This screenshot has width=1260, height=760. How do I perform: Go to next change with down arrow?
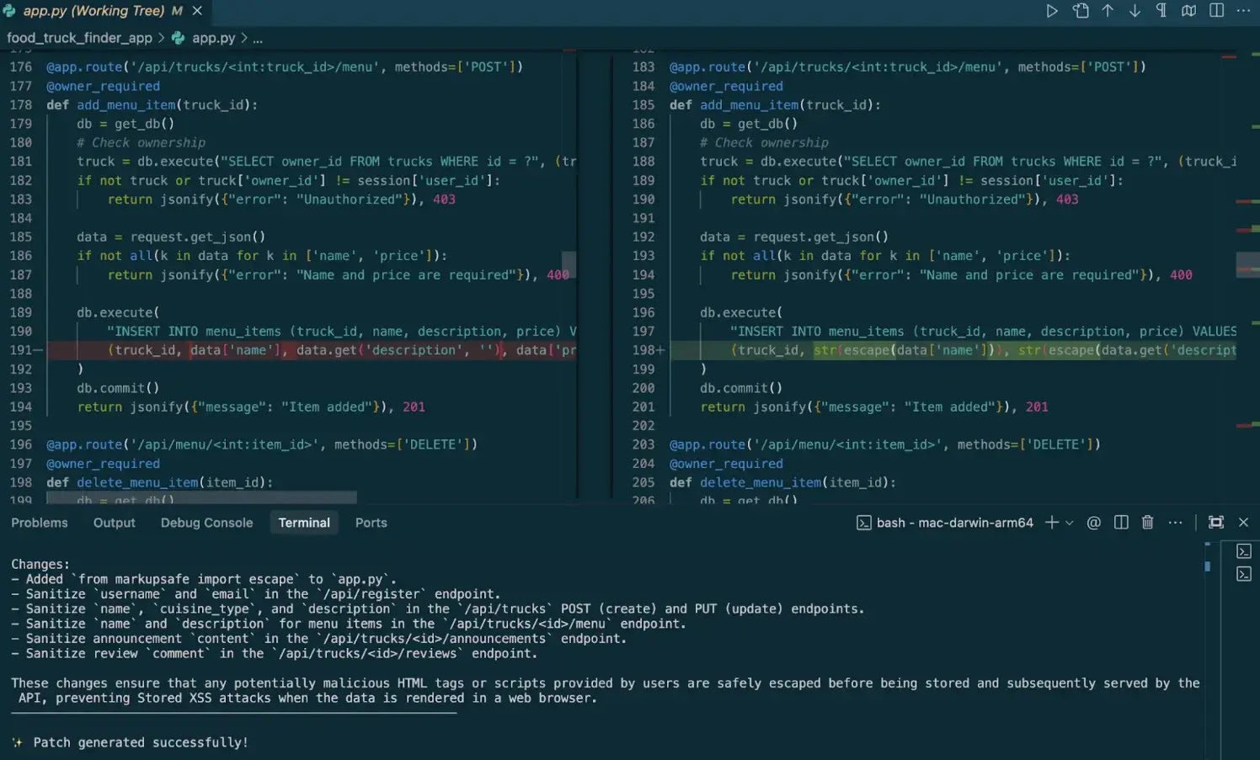pyautogui.click(x=1135, y=11)
